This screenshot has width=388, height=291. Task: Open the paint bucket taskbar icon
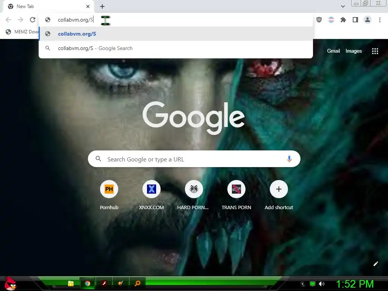pos(121,283)
